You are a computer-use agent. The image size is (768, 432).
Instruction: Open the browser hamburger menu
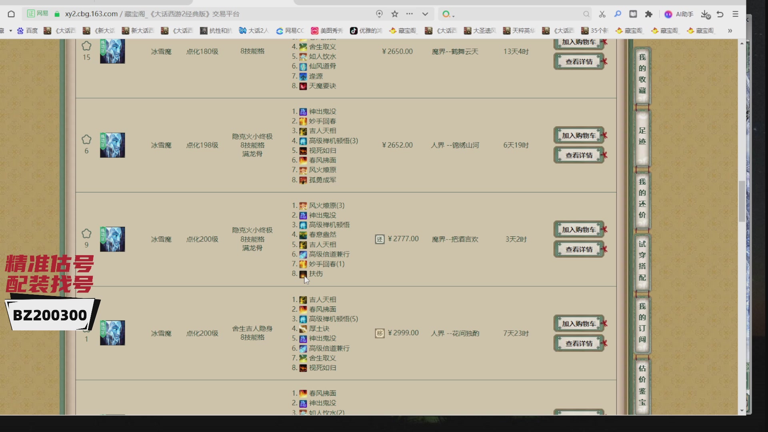point(735,14)
